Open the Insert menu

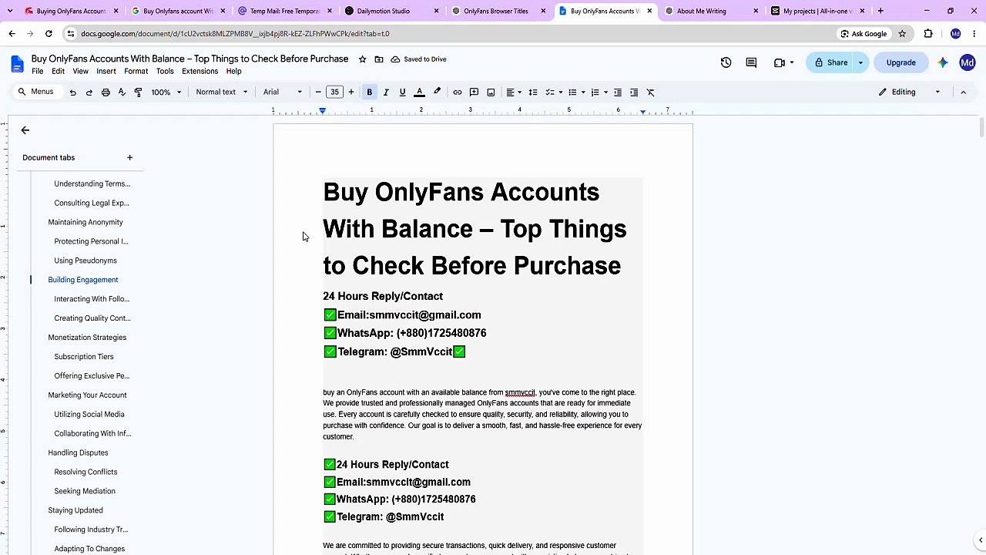106,71
